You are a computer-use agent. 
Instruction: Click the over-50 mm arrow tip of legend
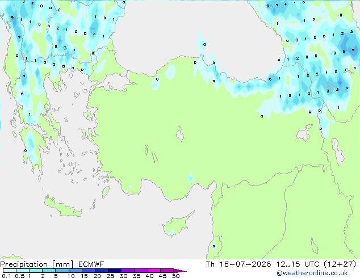[180, 271]
